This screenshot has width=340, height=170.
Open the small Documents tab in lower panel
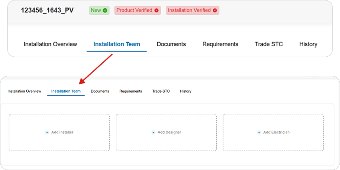point(100,91)
